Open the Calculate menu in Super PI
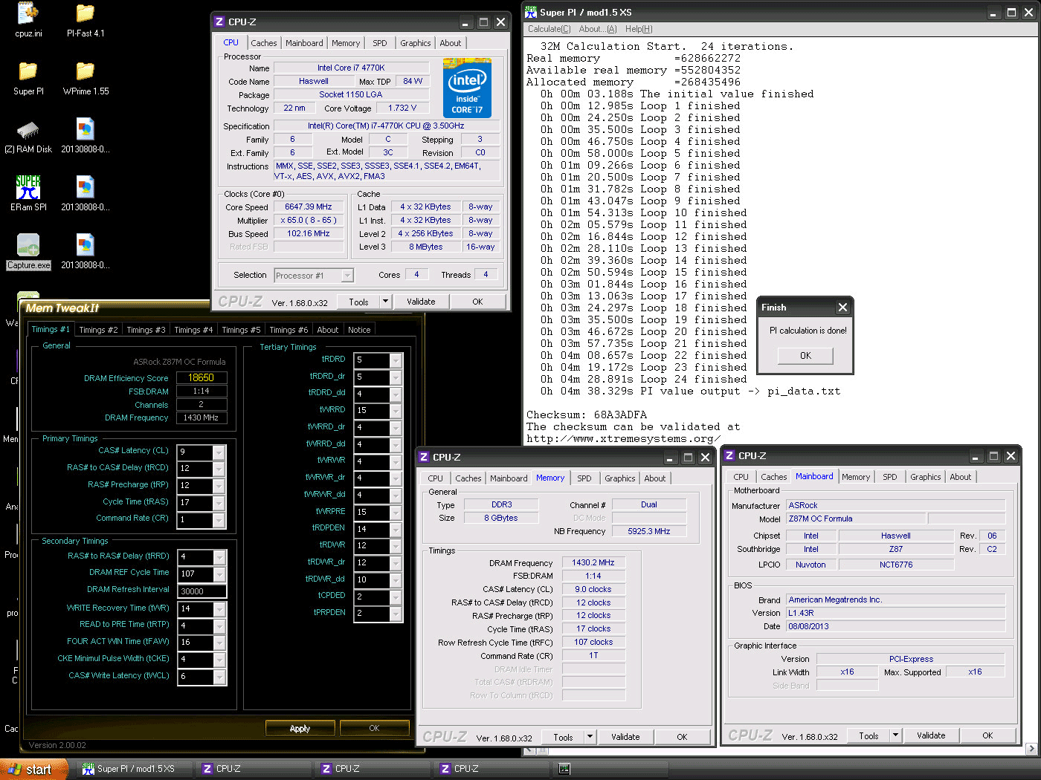The image size is (1041, 780). [x=549, y=29]
